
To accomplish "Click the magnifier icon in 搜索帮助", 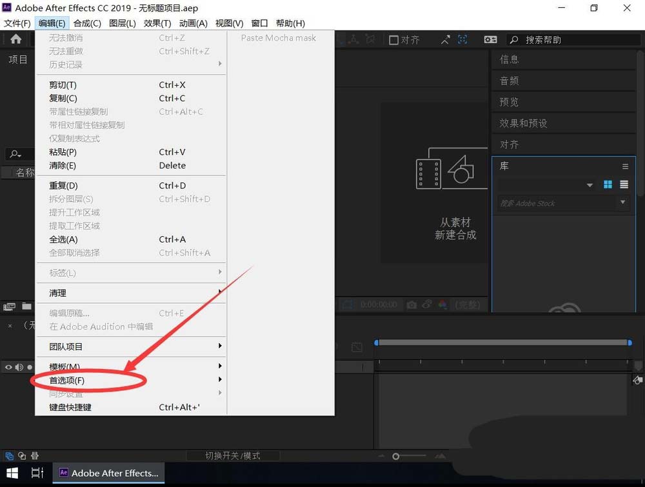I will coord(514,40).
